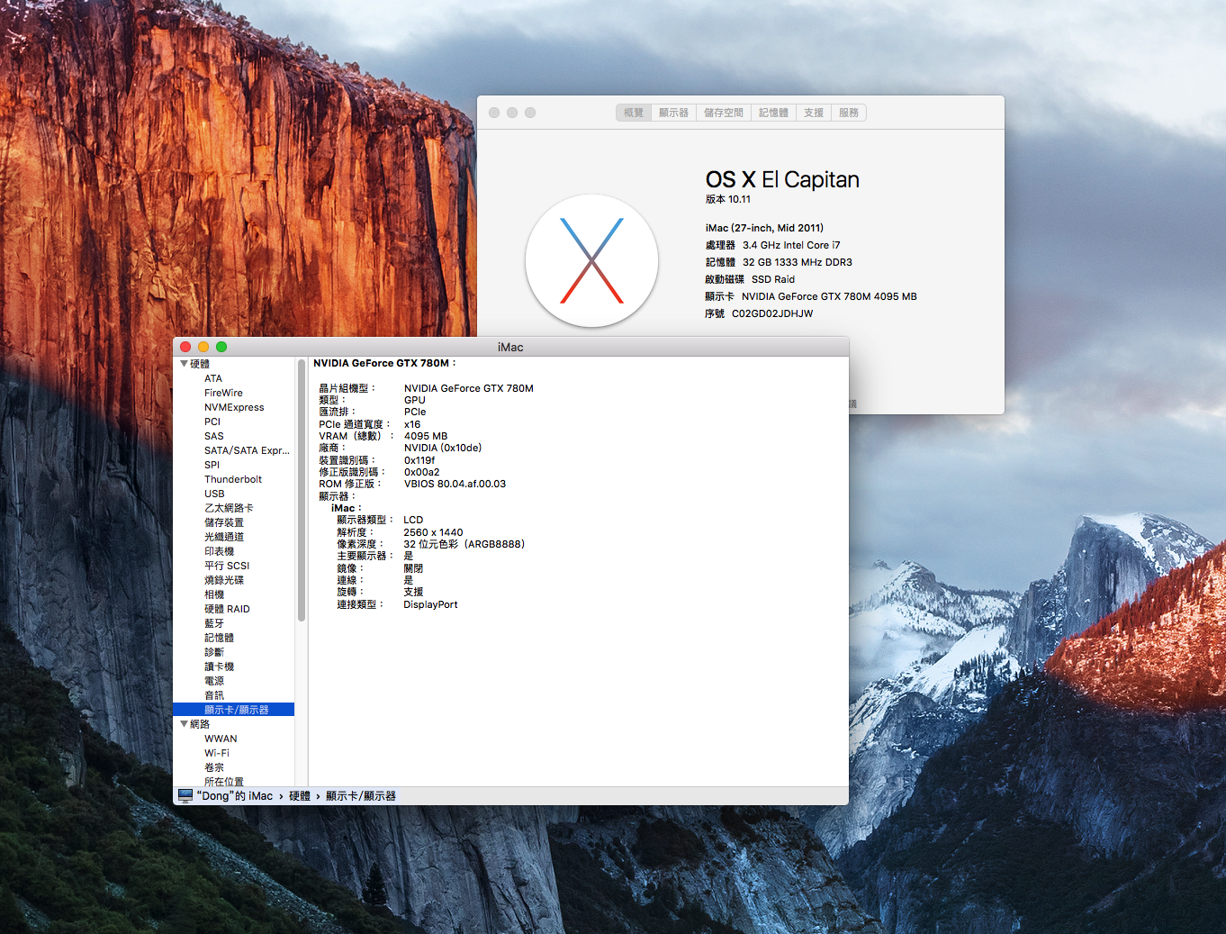Viewport: 1226px width, 934px height.
Task: Select 記憶體 in hardware sidebar list
Action: 219,638
